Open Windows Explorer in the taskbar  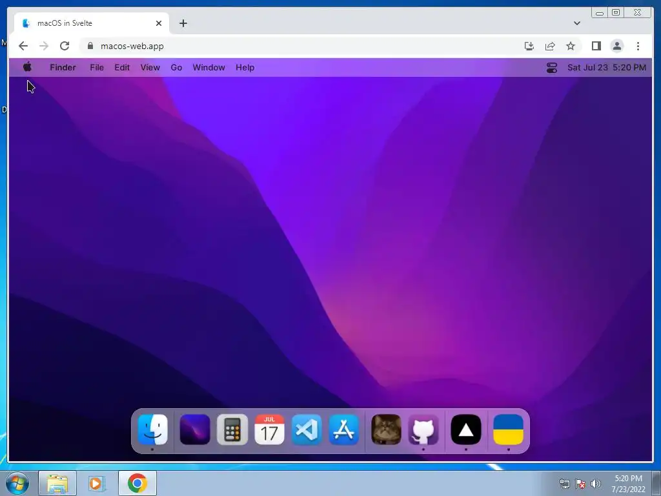[57, 483]
